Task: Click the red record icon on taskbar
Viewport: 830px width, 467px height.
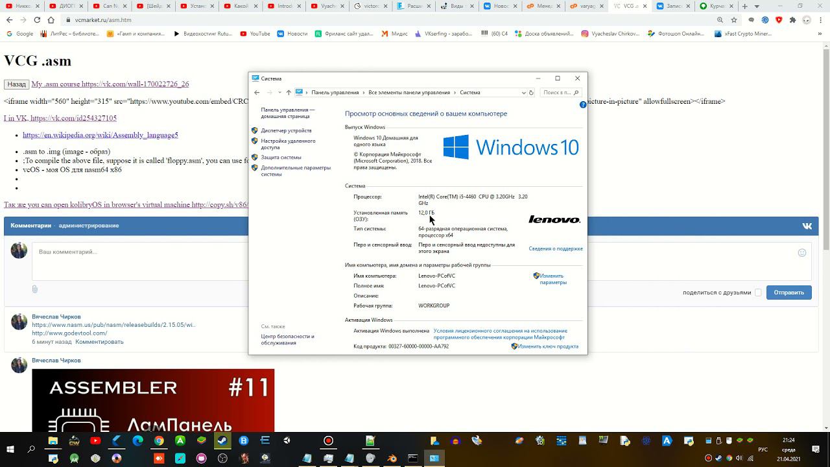Action: pos(328,441)
